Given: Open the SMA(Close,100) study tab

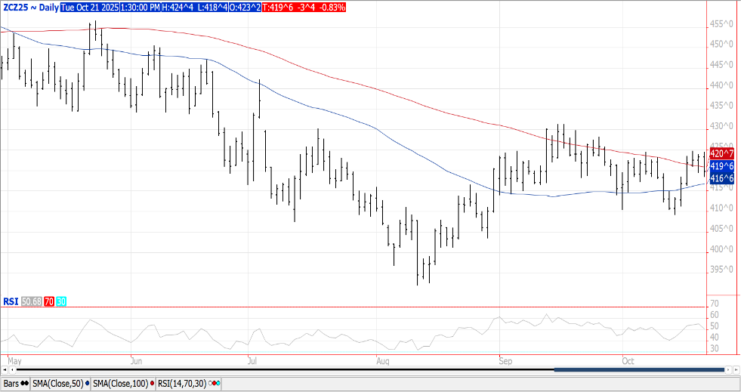Looking at the screenshot, I should (121, 384).
